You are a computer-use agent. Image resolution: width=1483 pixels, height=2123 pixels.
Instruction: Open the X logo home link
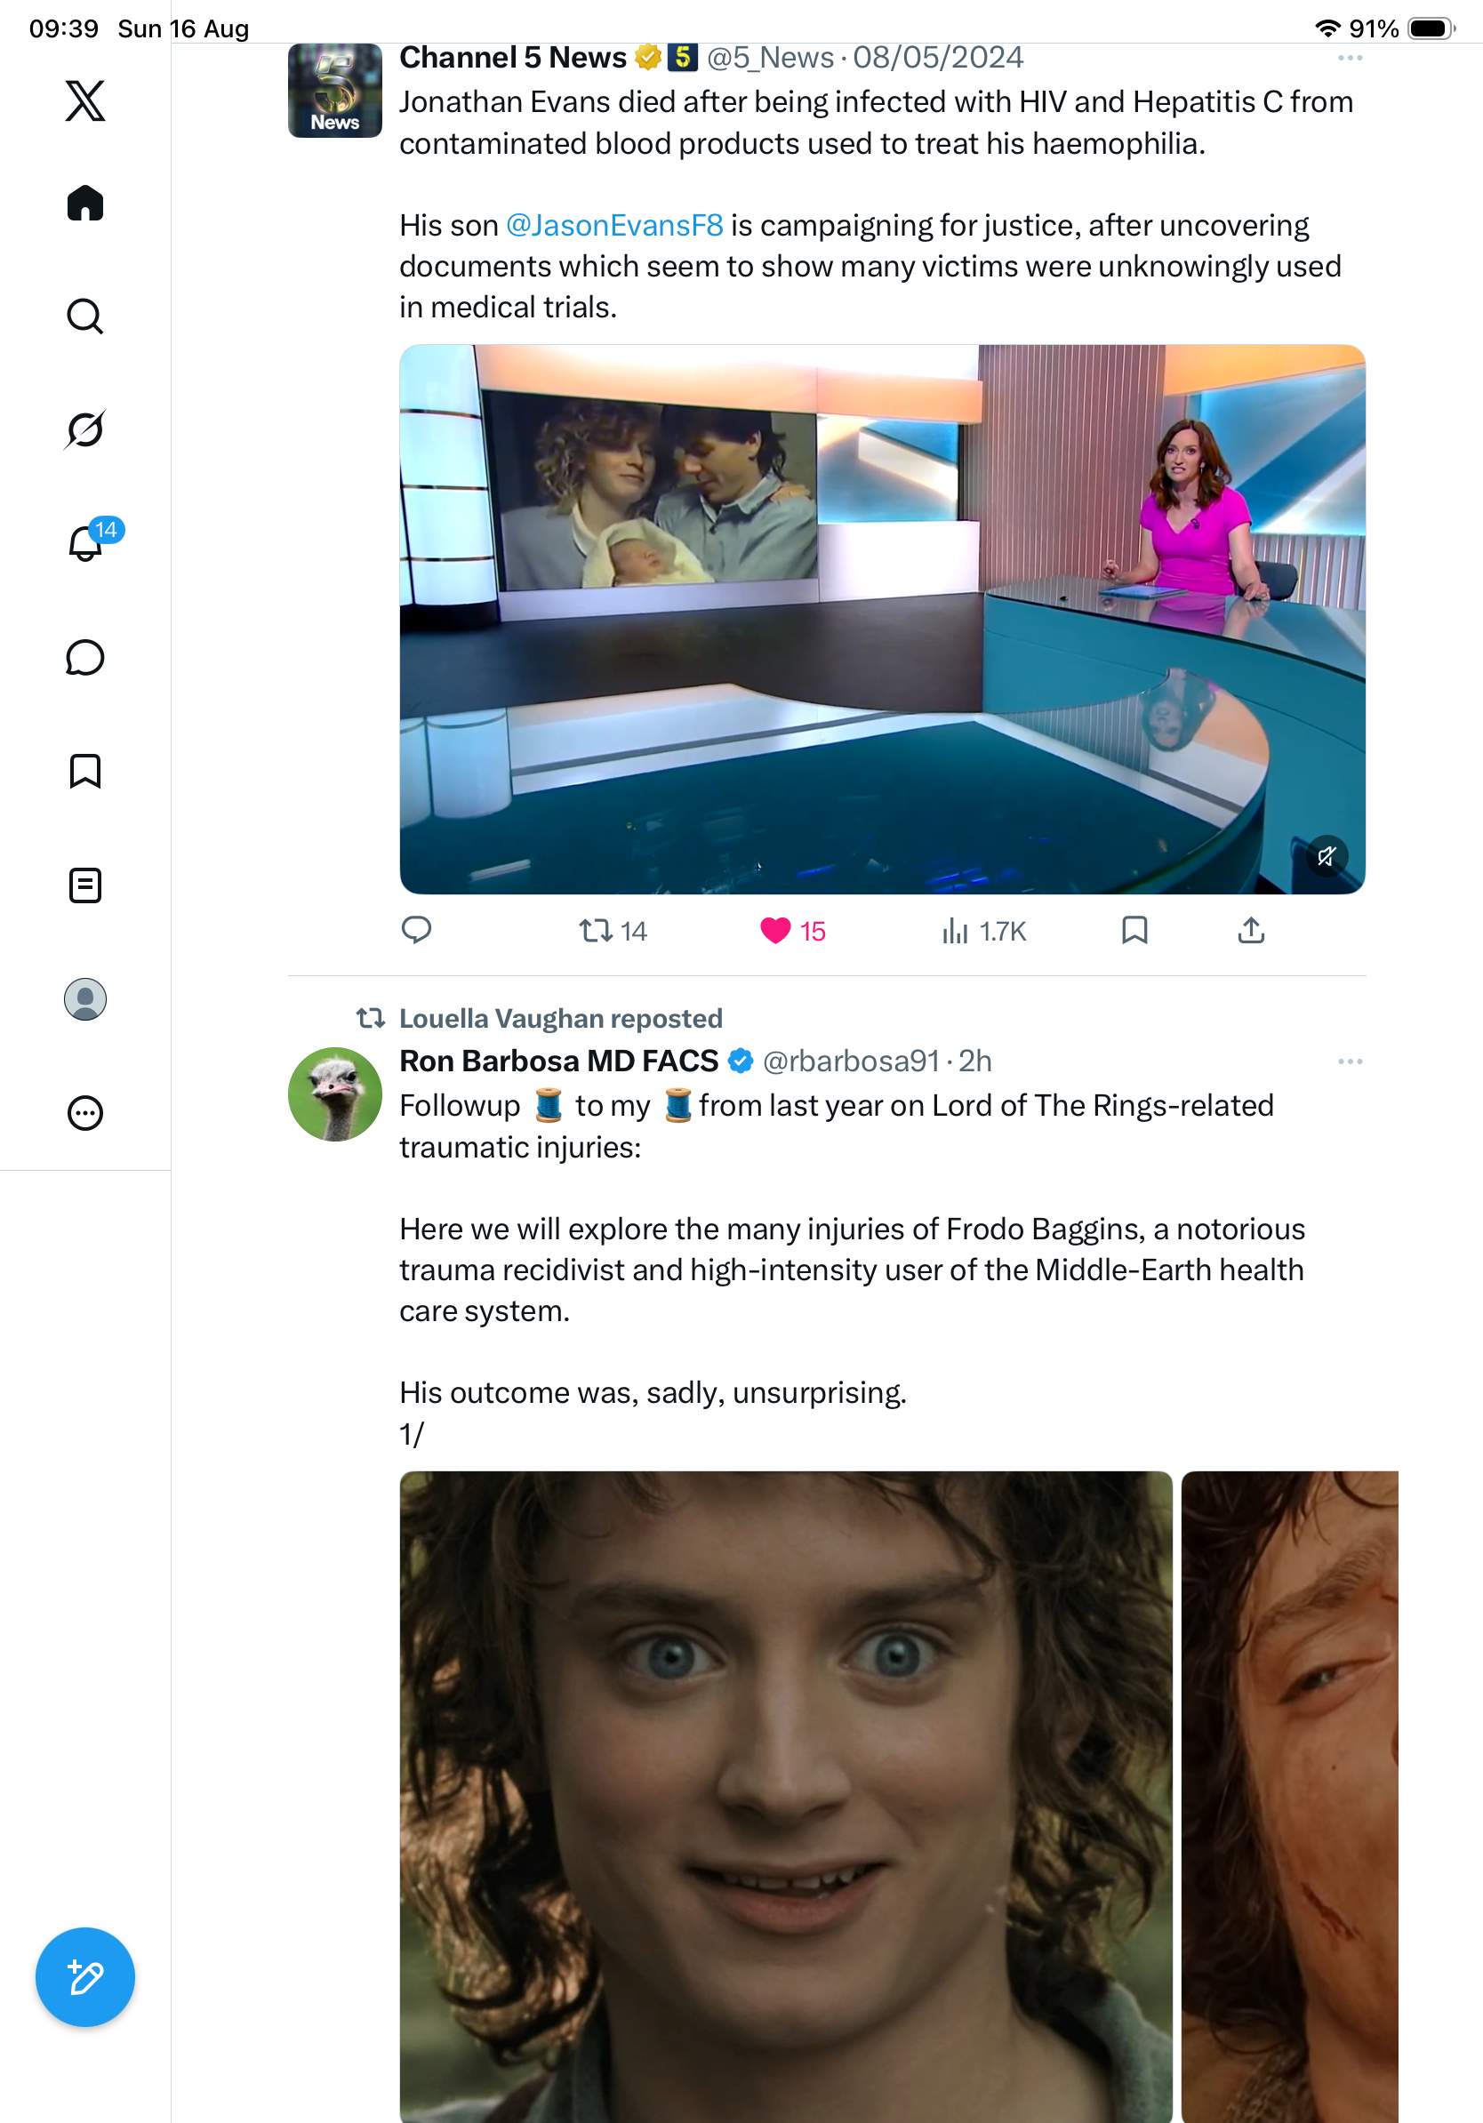click(85, 100)
